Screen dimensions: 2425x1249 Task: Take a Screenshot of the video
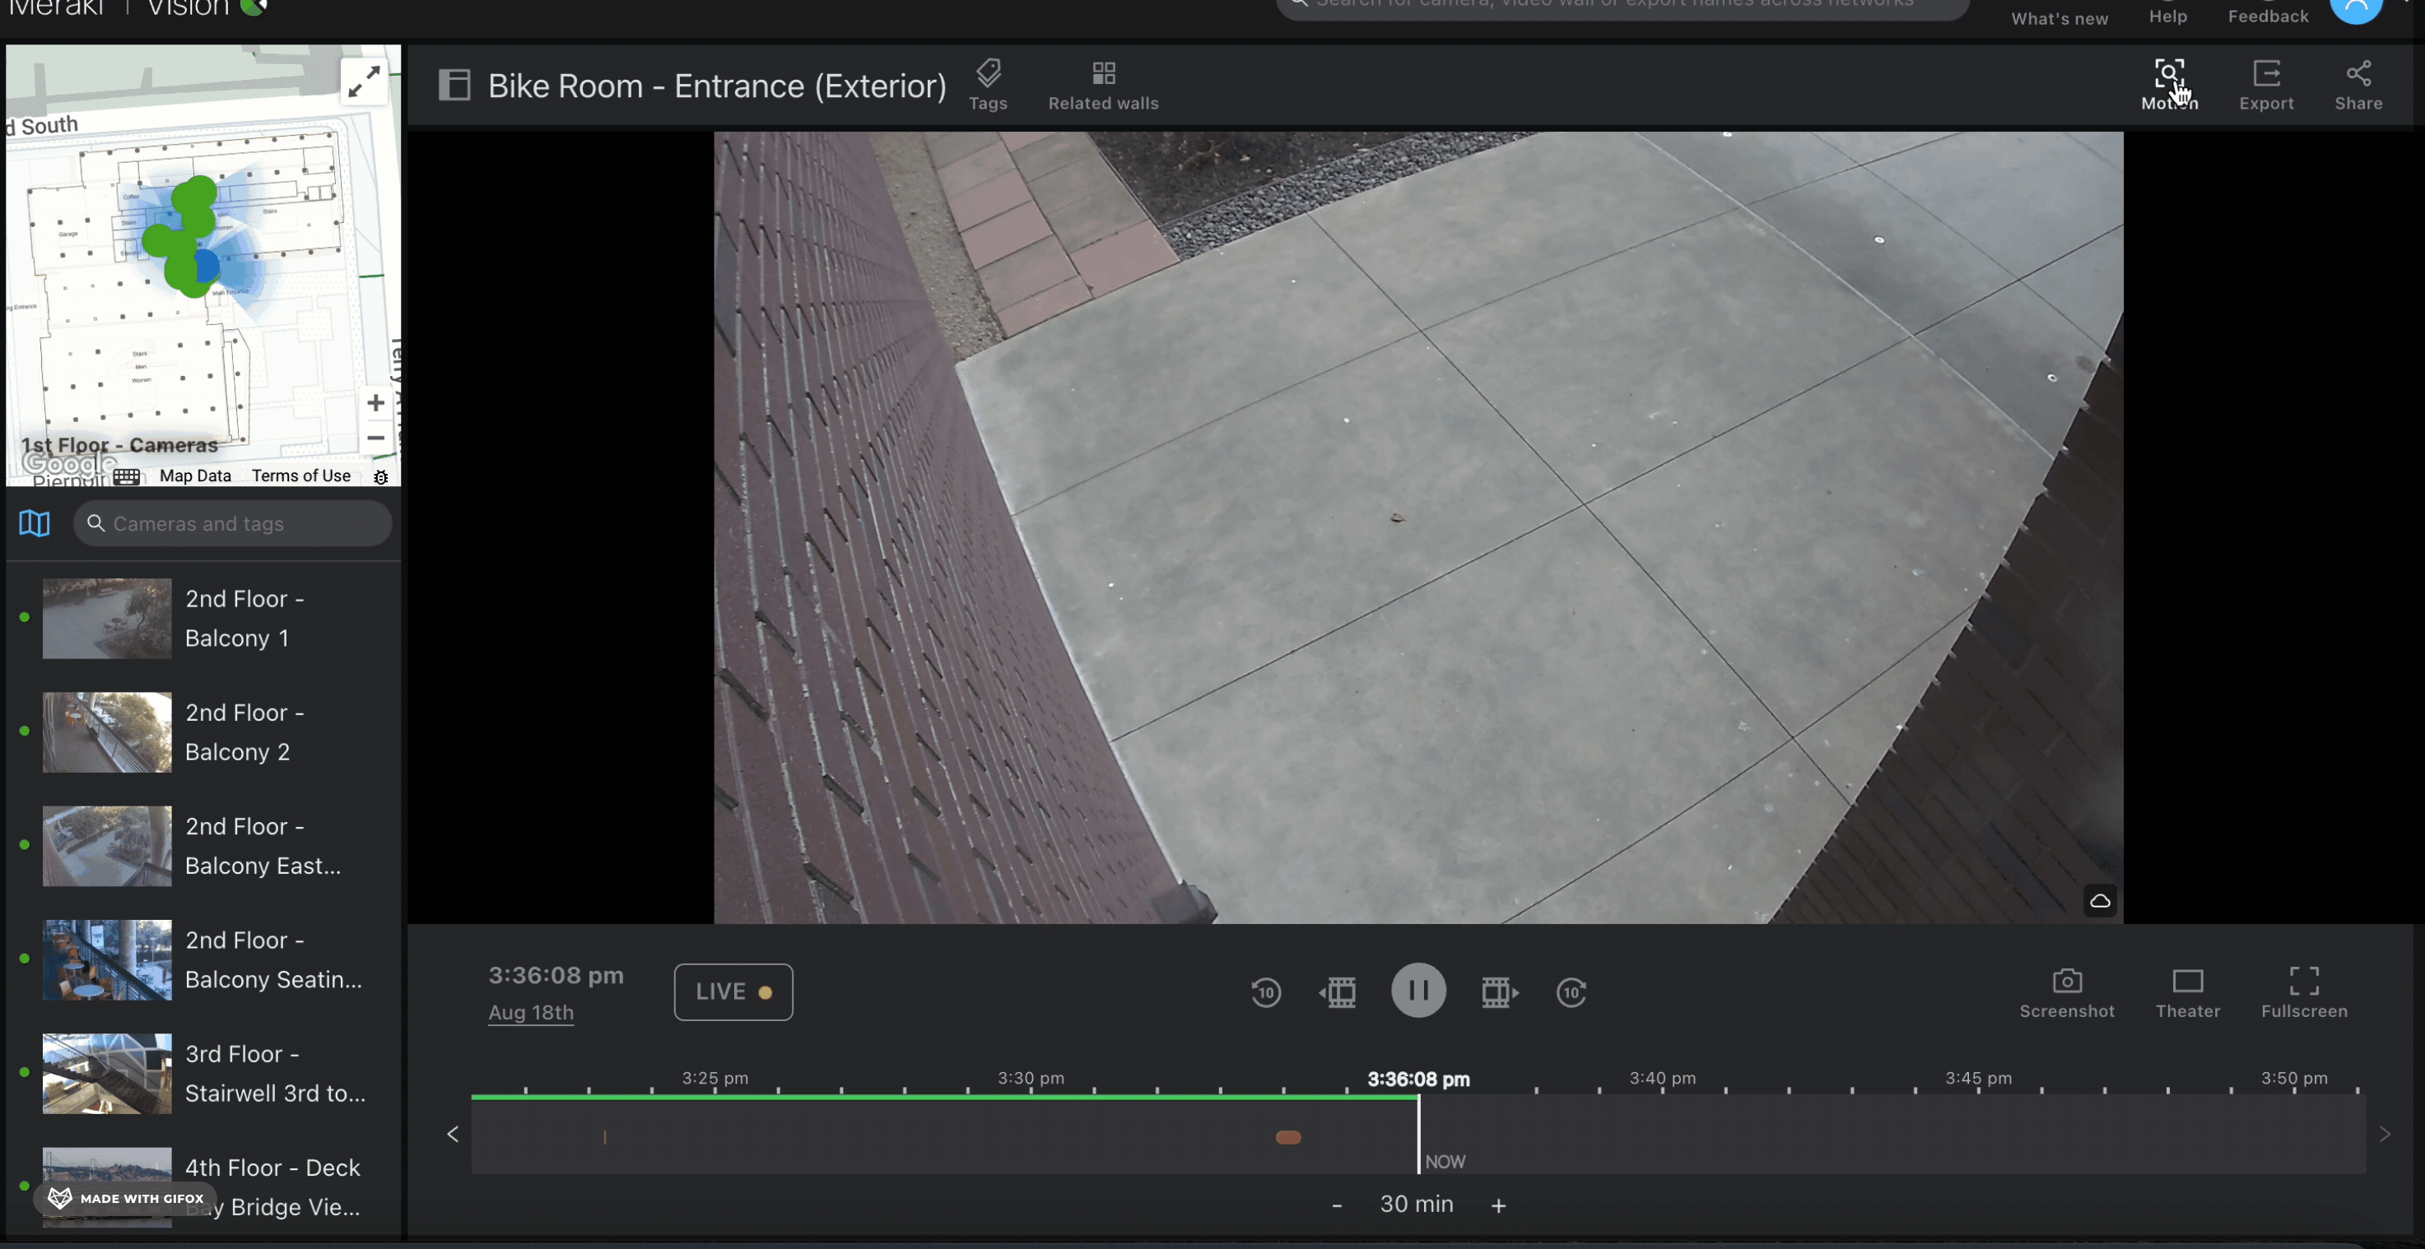2066,991
